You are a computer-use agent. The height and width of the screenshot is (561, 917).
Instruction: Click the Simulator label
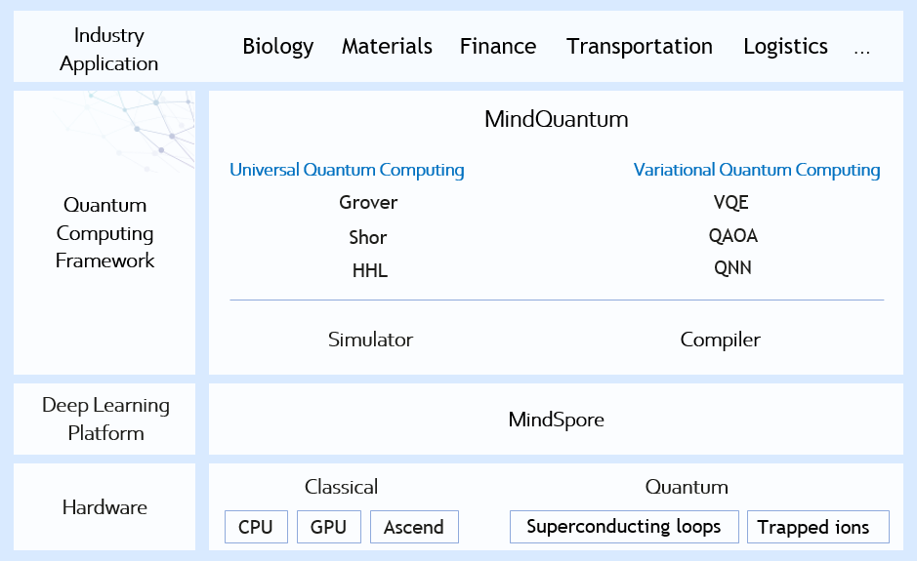[x=370, y=340]
